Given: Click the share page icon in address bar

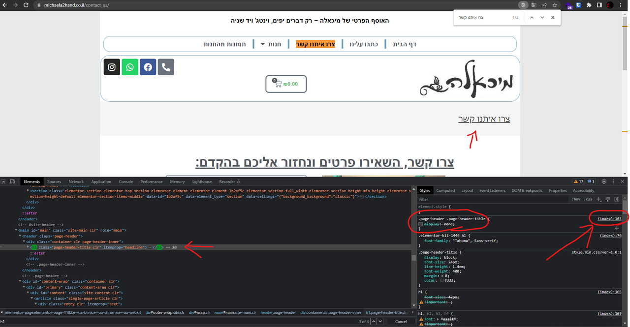Looking at the screenshot, I should (544, 5).
